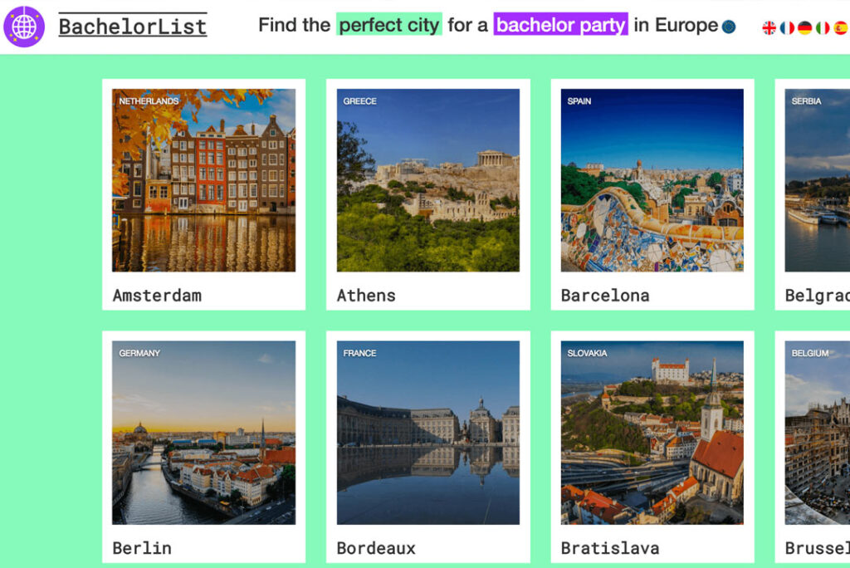Click the EU flag emoji icon
This screenshot has height=568, width=850.
tap(729, 27)
